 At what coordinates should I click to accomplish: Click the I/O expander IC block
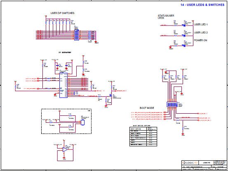pyautogui.click(x=63, y=85)
